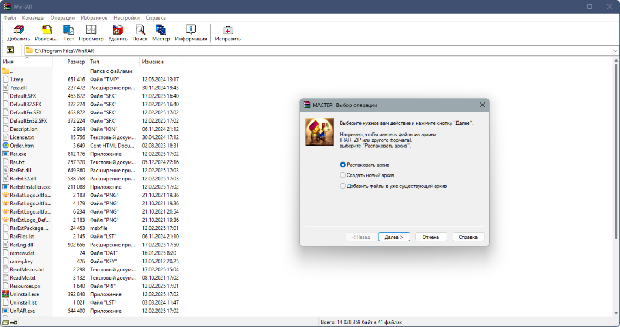Open the Файл menu

pyautogui.click(x=10, y=18)
